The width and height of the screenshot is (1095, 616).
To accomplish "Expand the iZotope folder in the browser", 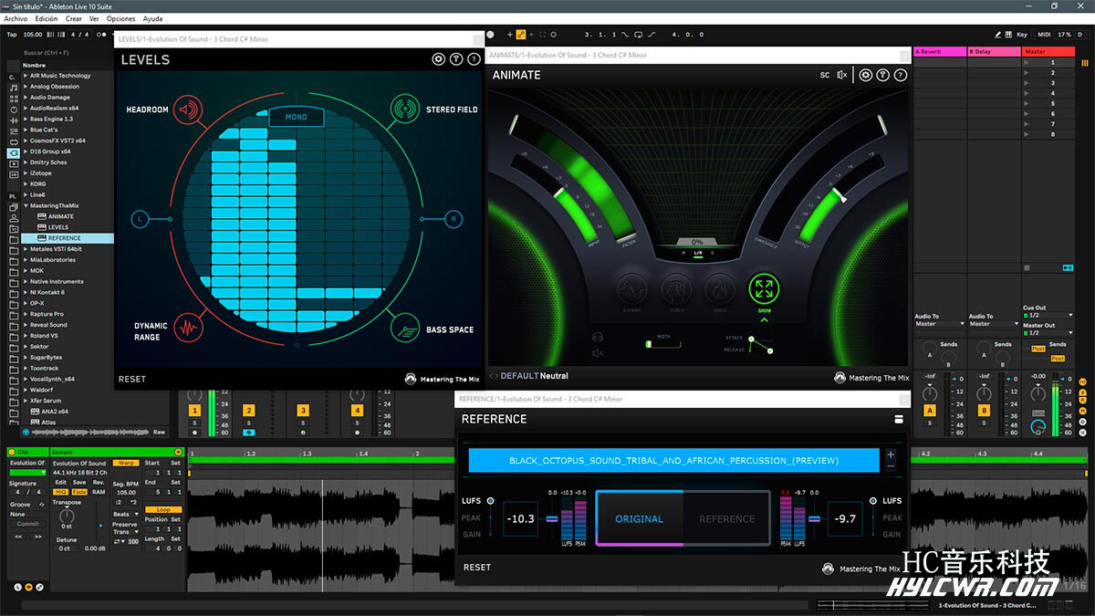I will click(x=26, y=172).
